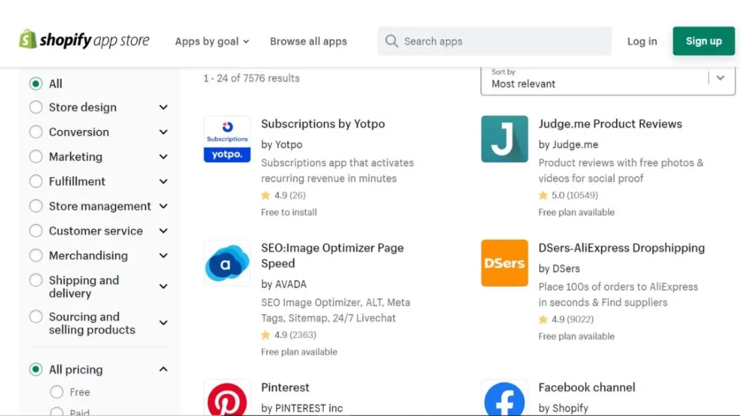Open the Subscriptions by Yotpo app icon
This screenshot has height=416, width=740.
(x=227, y=139)
